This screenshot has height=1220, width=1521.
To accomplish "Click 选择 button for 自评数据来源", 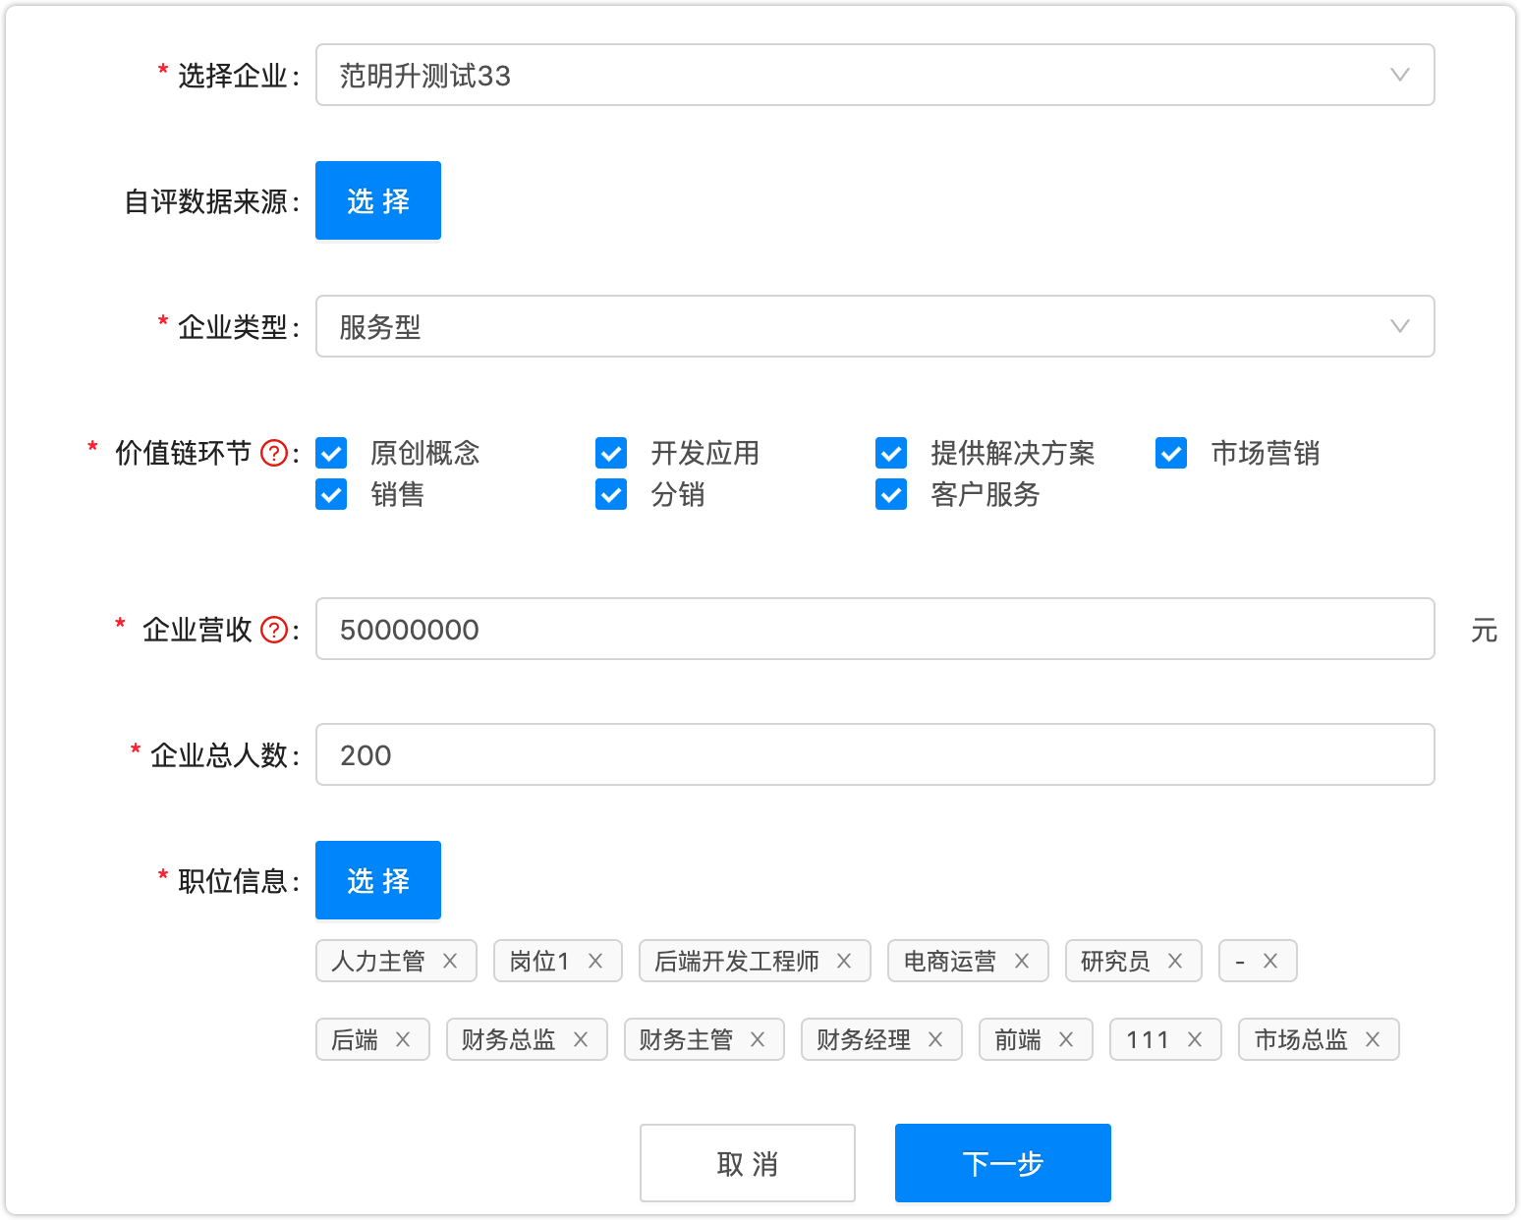I will pyautogui.click(x=378, y=200).
